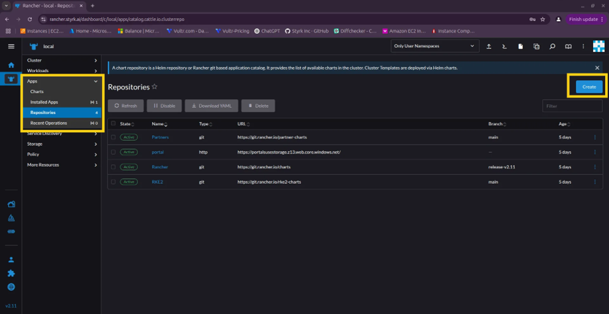
Task: Check the portal repository checkbox
Action: 114,152
